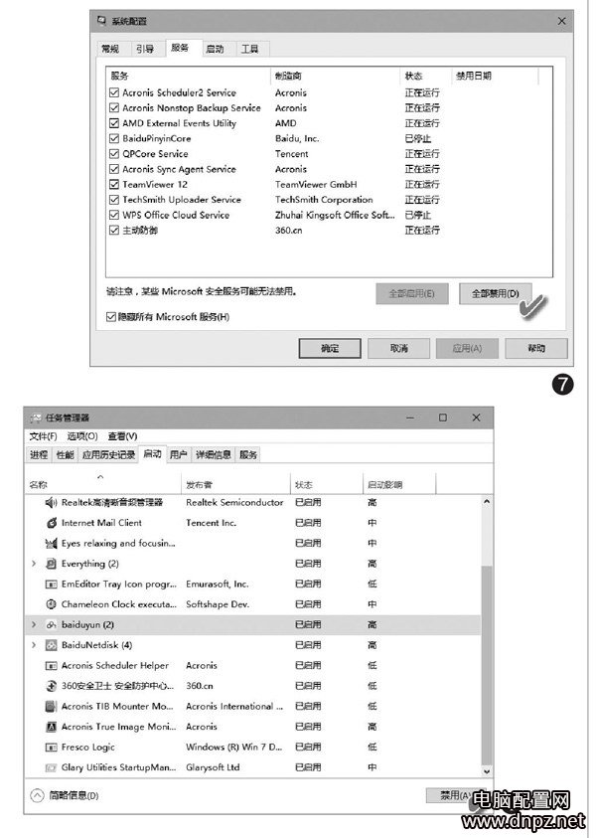Screen dimensions: 596x838
Task: Click the Glary Utilities StartupManager icon
Action: [52, 767]
